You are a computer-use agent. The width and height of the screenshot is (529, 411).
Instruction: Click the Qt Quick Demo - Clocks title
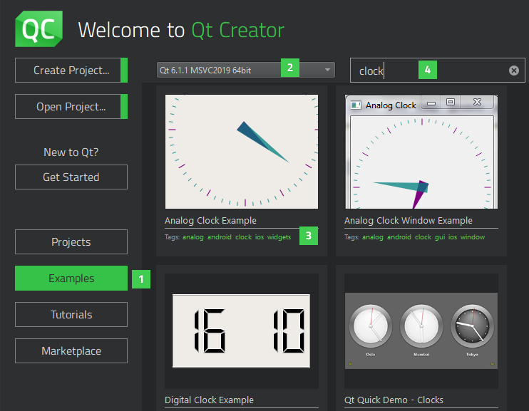point(394,400)
